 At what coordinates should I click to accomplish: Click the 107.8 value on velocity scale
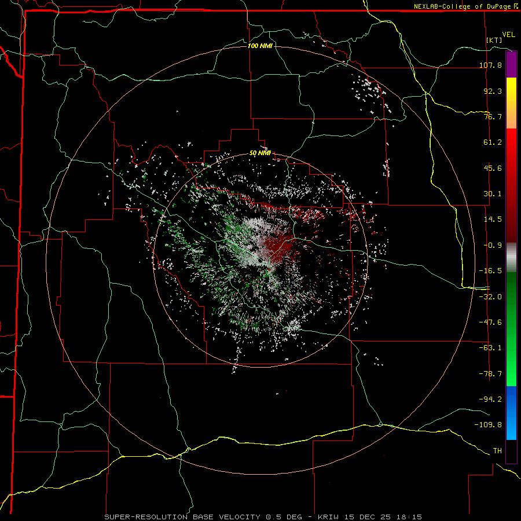click(490, 65)
